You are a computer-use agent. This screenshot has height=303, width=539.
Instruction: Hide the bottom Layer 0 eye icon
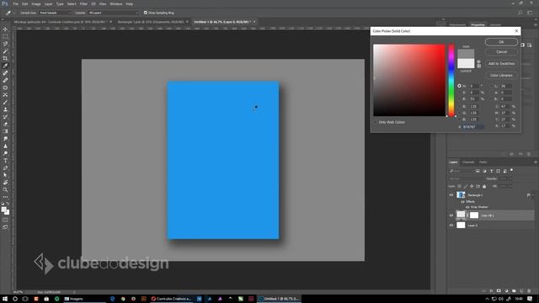click(x=451, y=226)
